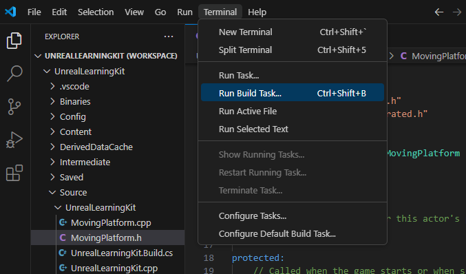This screenshot has width=466, height=274.
Task: Open the Source Control view icon
Action: pyautogui.click(x=14, y=107)
